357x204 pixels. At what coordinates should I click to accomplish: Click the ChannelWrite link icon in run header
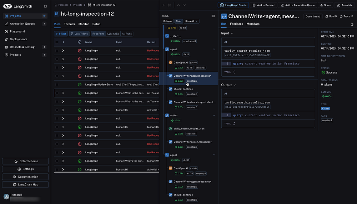pos(224,16)
